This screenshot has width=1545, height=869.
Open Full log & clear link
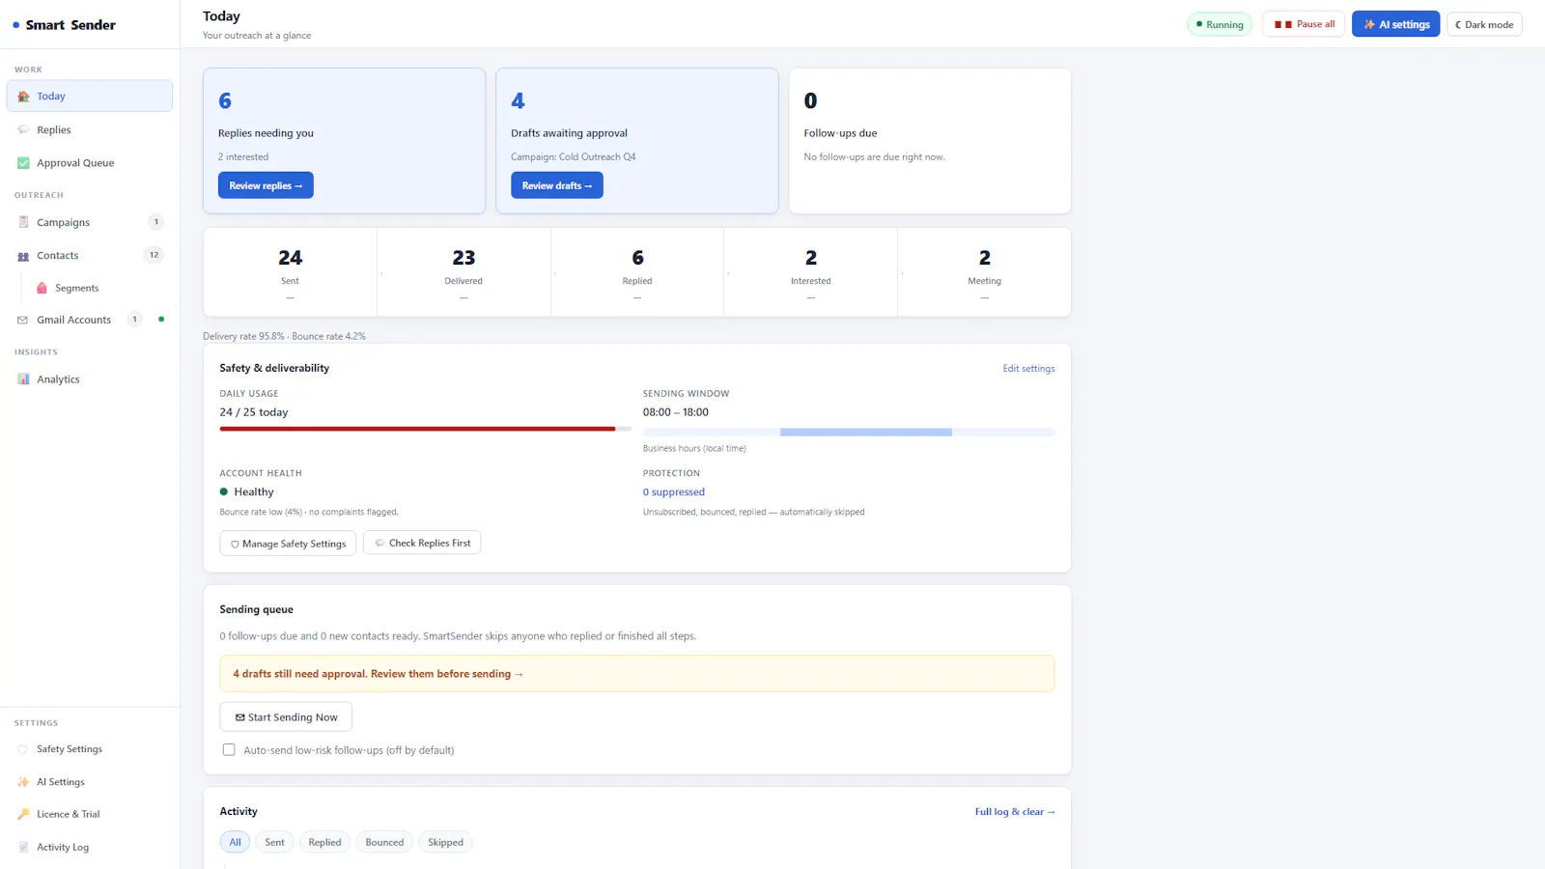tap(1015, 812)
